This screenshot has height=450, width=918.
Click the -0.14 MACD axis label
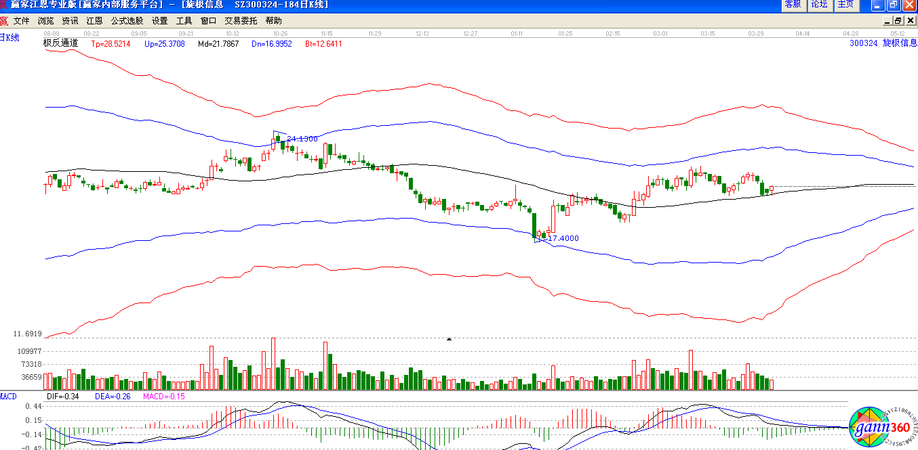32,434
